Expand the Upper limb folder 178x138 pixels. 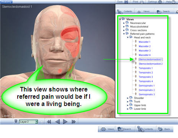[127, 105]
